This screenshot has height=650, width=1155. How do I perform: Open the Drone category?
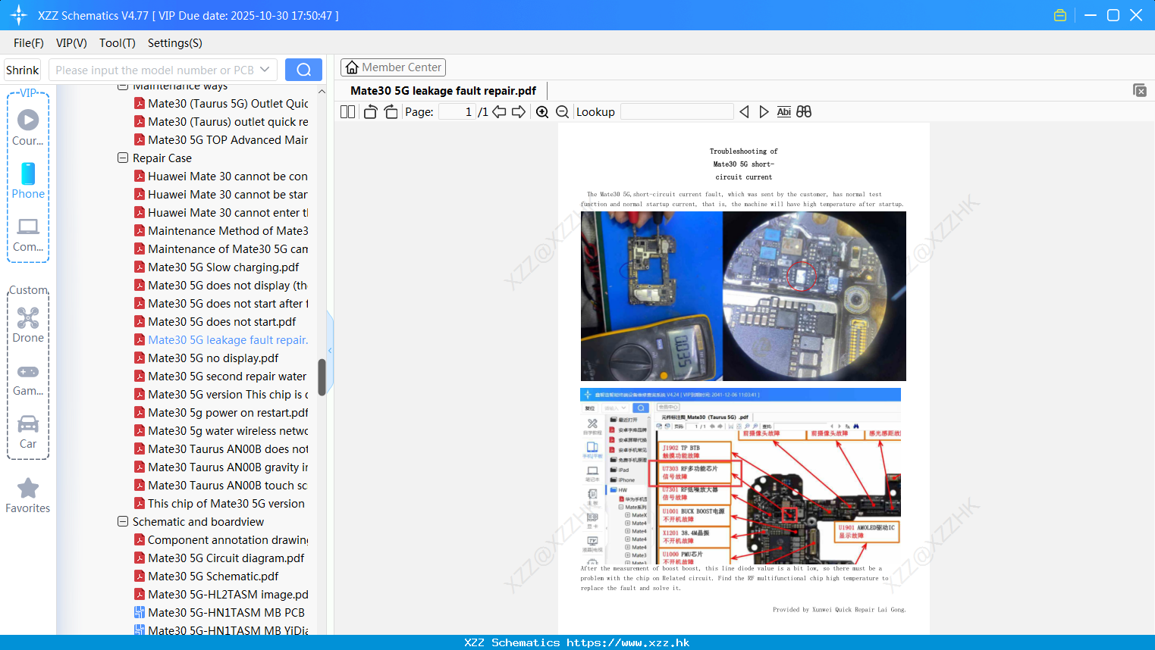click(28, 325)
